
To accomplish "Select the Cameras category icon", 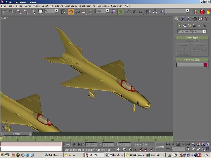I will (x=194, y=26).
